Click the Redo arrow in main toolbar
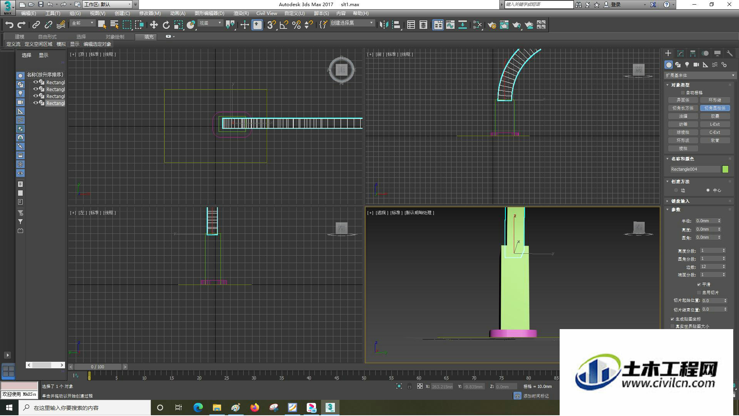This screenshot has width=739, height=416. [22, 25]
